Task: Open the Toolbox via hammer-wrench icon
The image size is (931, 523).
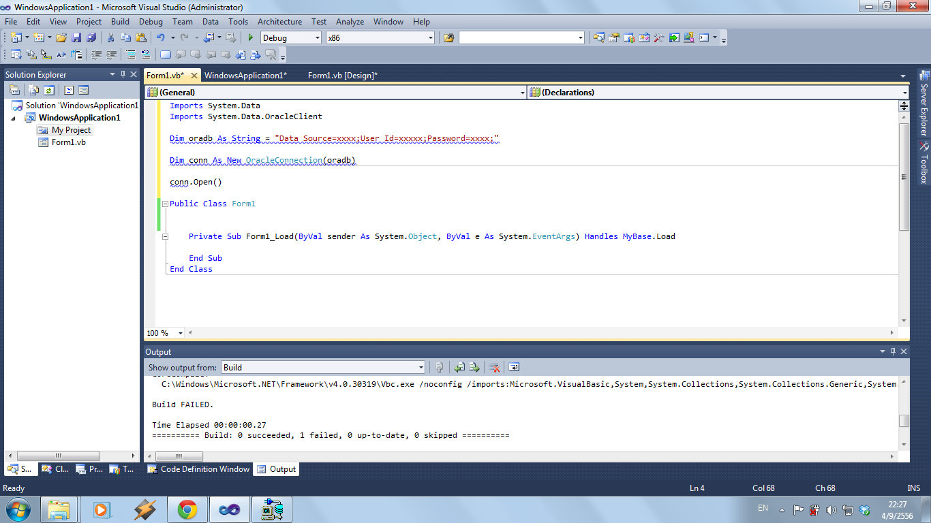Action: [x=658, y=37]
